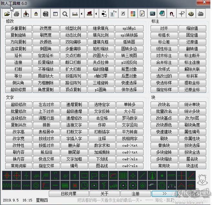Click the red magnet icon

point(172,14)
